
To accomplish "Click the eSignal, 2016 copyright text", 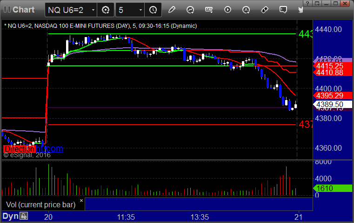I will [x=27, y=155].
